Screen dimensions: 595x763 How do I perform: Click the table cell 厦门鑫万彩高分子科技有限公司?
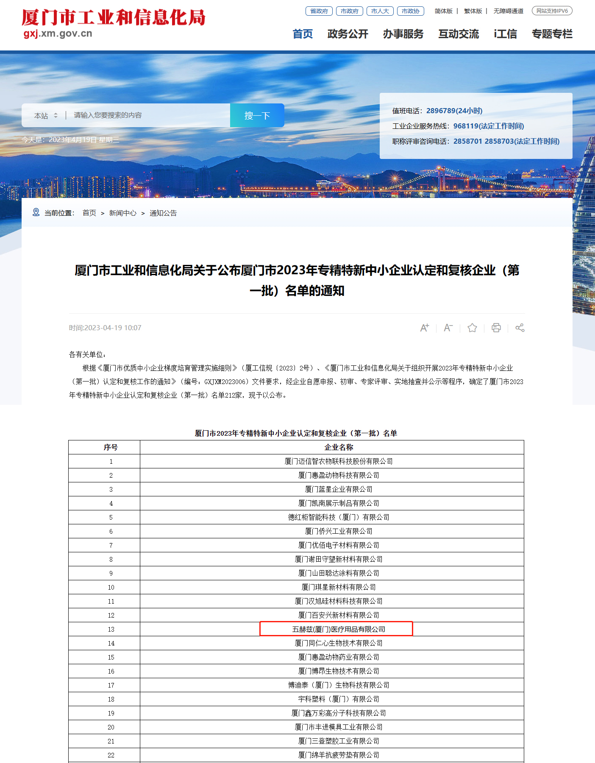[x=332, y=713]
